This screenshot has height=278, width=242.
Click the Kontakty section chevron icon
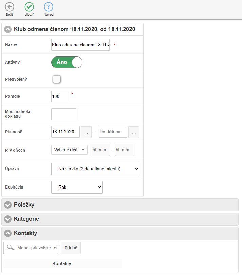point(8,233)
